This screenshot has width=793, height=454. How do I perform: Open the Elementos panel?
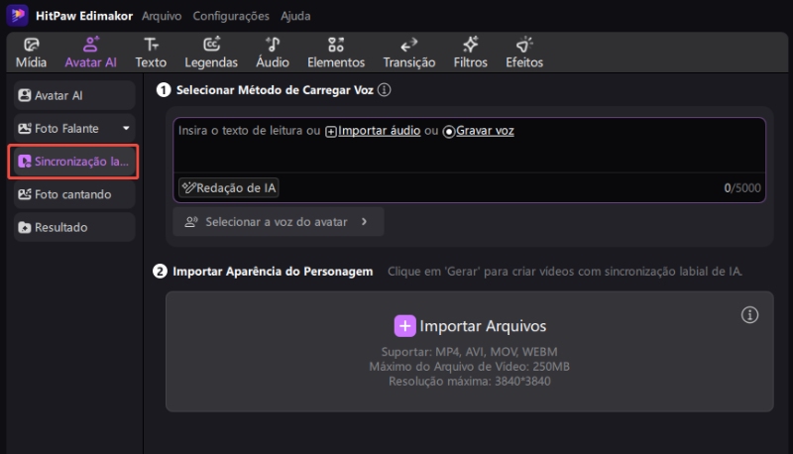pyautogui.click(x=336, y=53)
